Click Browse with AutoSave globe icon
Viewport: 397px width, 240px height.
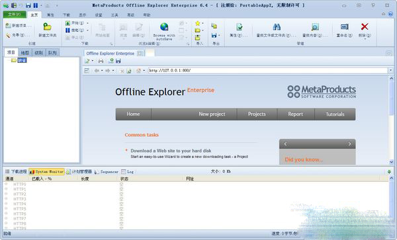[x=164, y=27]
